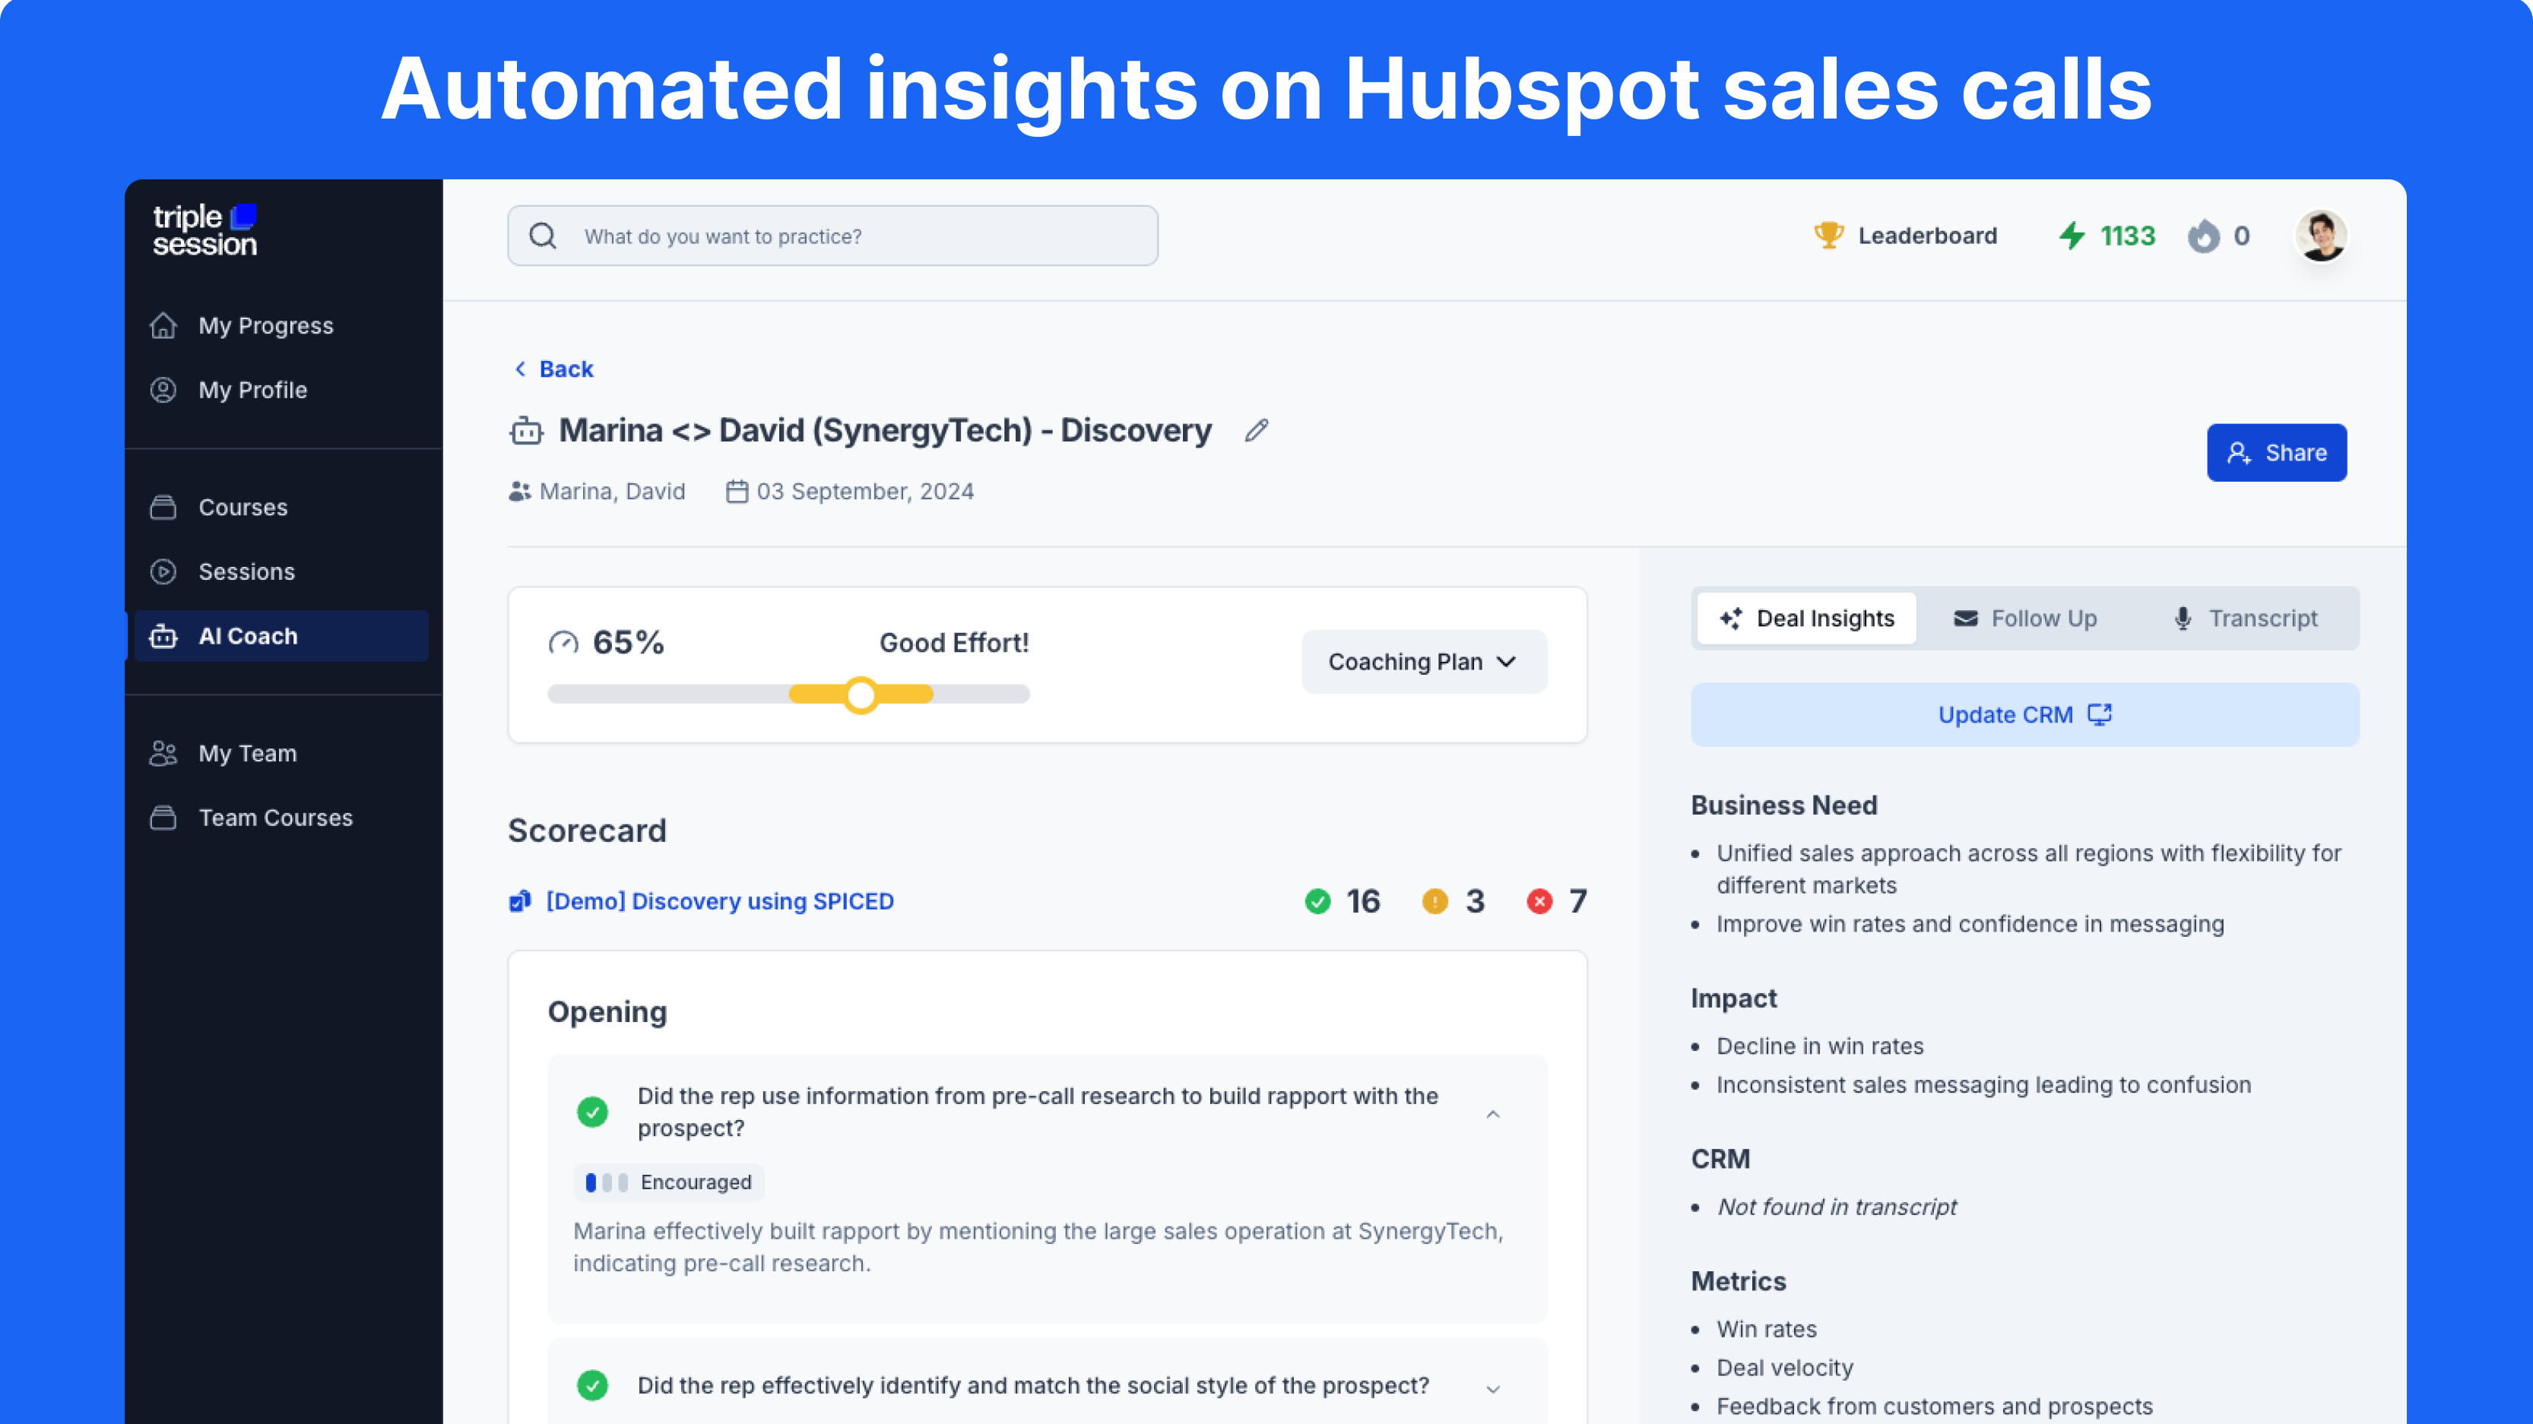
Task: Expand the social style scorecard question
Action: 1494,1388
